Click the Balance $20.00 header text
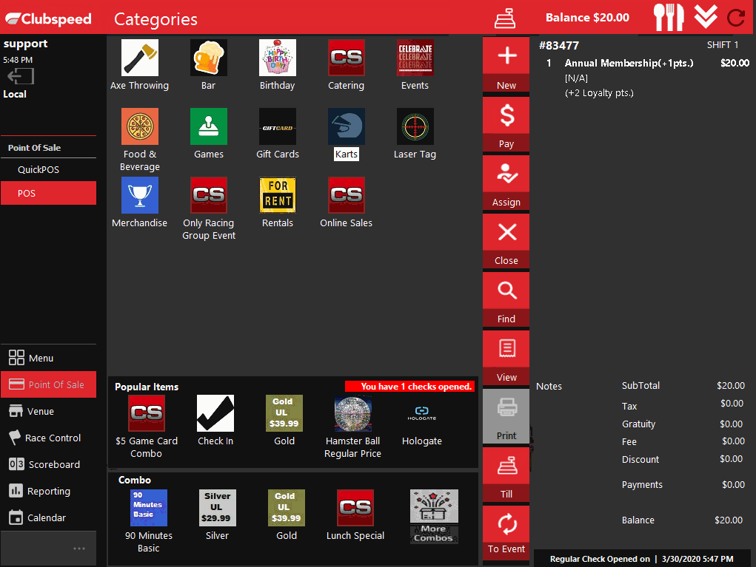Image resolution: width=756 pixels, height=567 pixels. pyautogui.click(x=587, y=18)
